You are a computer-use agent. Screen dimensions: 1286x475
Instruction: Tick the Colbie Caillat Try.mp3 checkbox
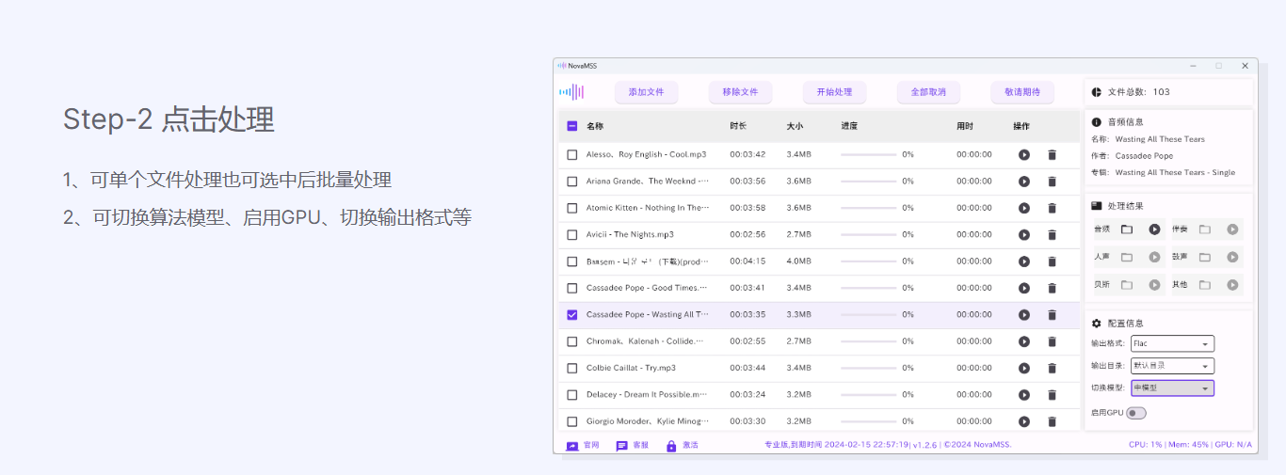tap(571, 368)
